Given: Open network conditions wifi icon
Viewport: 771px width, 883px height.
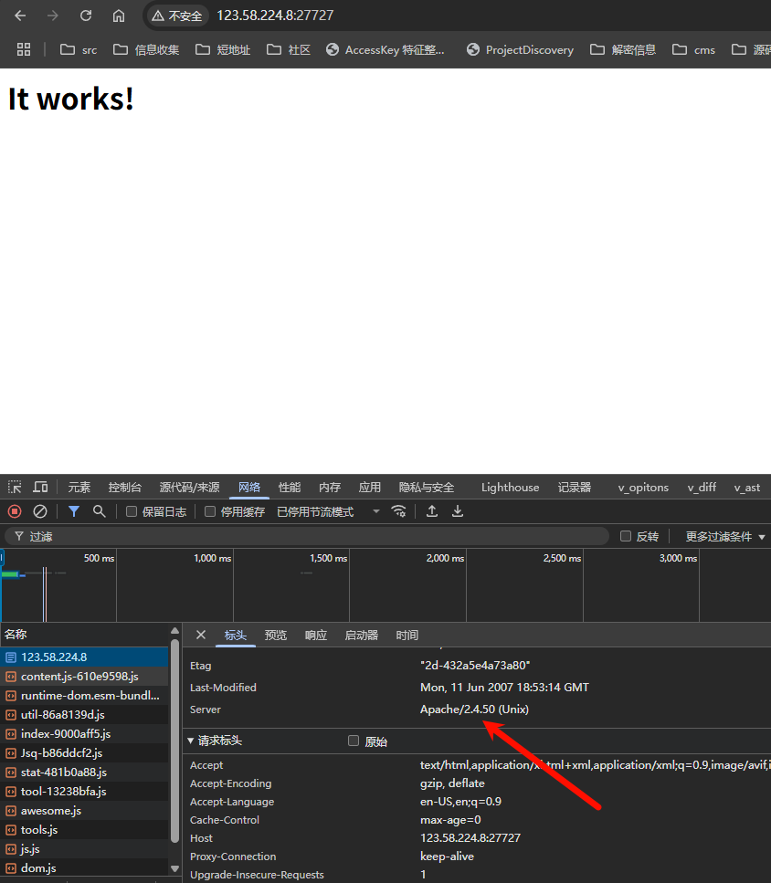Looking at the screenshot, I should coord(398,511).
